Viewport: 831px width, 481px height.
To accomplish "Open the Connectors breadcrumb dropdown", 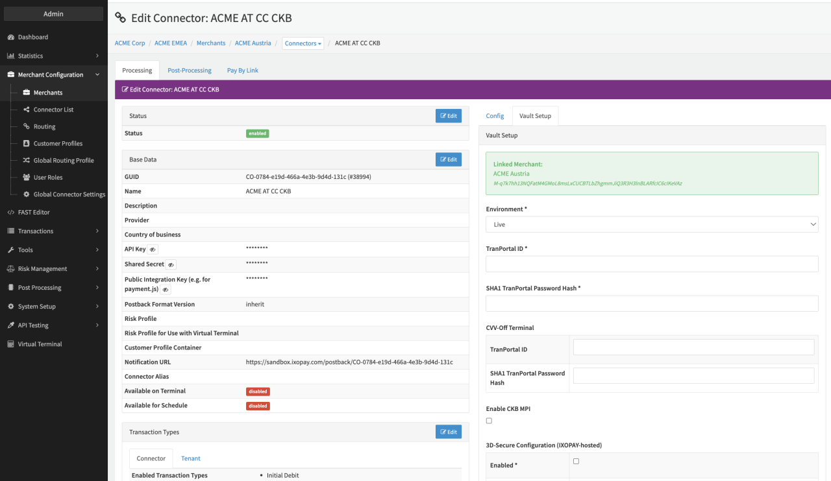I will click(x=303, y=43).
